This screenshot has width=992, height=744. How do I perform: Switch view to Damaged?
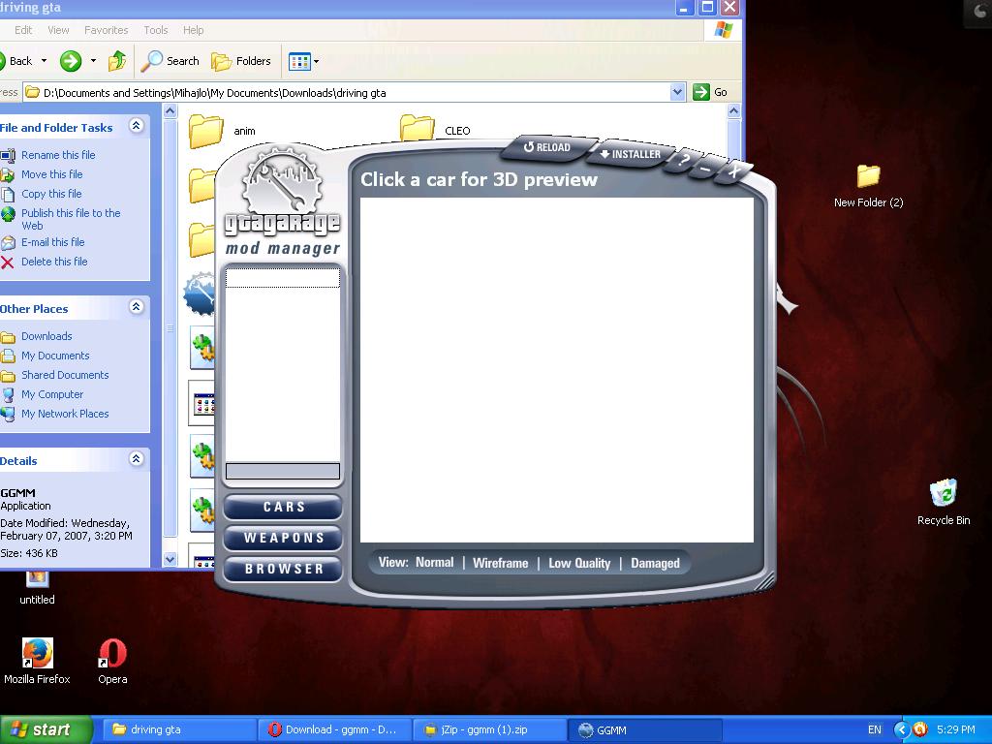(656, 563)
